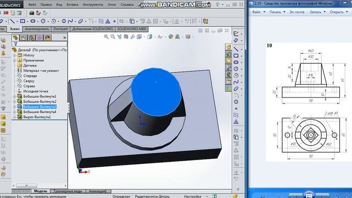Expand the manager panel tabs with » chevron
Image resolution: width=352 pixels, height=198 pixels.
click(x=65, y=38)
